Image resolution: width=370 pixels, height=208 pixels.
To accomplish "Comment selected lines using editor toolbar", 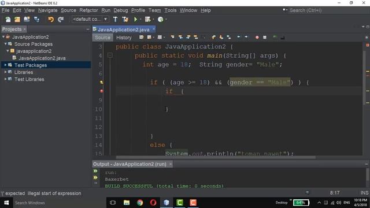I will [x=275, y=37].
